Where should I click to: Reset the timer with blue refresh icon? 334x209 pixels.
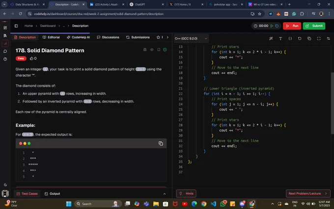277,26
